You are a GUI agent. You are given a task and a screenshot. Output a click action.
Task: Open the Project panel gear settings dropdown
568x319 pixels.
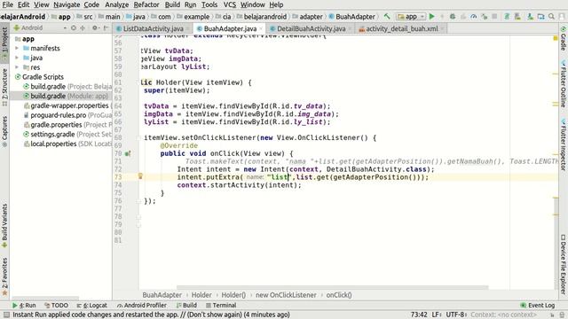coord(97,27)
